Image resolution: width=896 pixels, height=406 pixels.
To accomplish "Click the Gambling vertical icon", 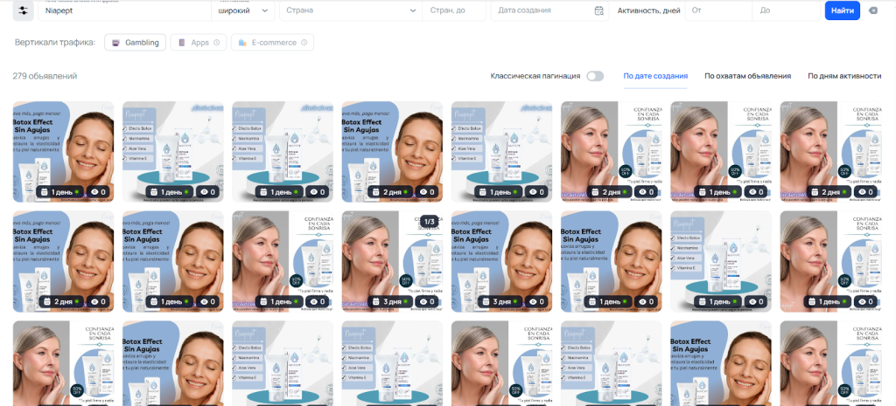I will point(115,42).
